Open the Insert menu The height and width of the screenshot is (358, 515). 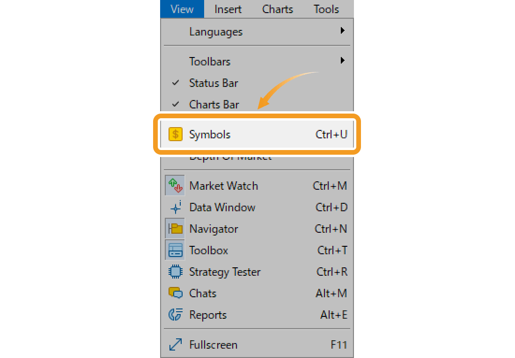[x=228, y=9]
